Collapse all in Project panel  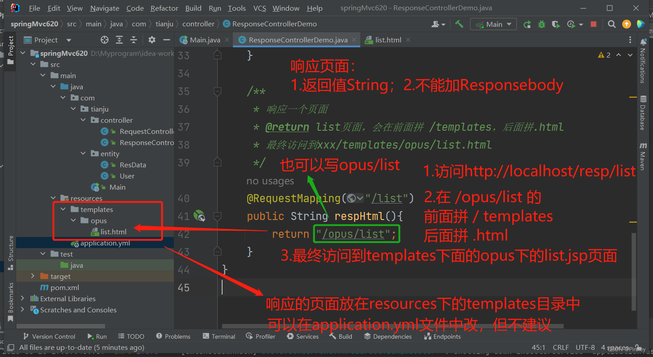(134, 40)
